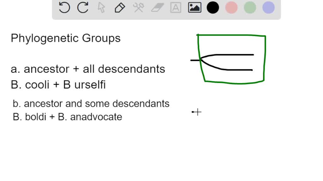Switch to the green drawing color
Viewport: 323px width, 181px height.
[250, 8]
